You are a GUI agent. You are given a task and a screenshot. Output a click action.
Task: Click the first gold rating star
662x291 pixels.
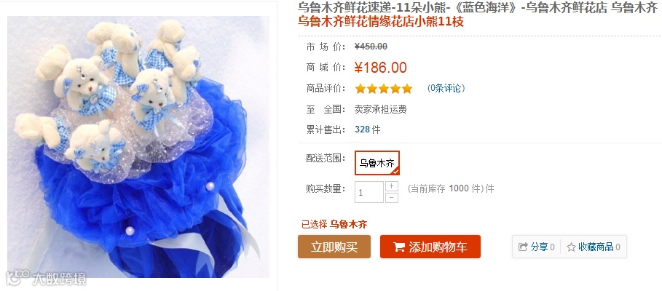(360, 89)
